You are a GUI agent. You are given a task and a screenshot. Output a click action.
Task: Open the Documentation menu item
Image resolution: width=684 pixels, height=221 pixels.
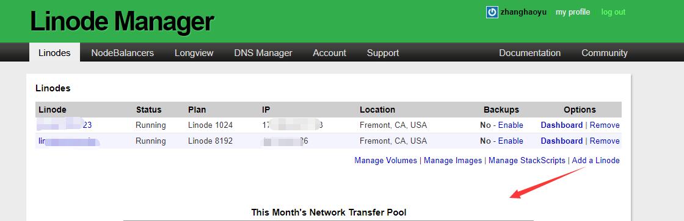529,53
